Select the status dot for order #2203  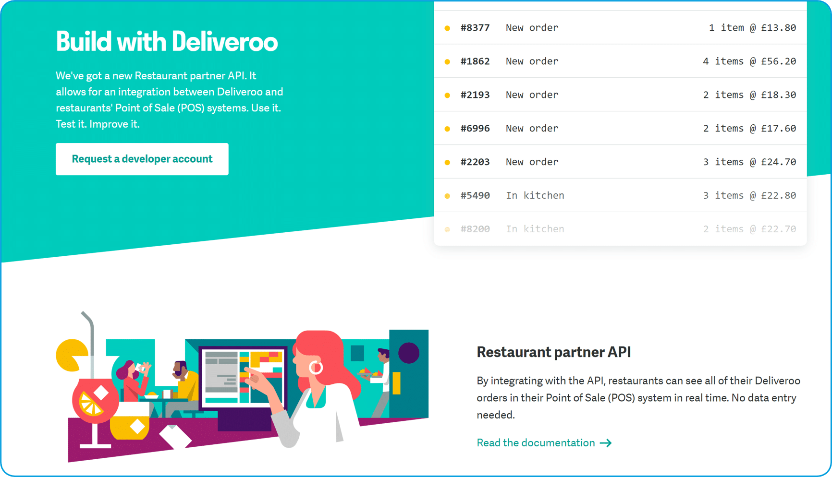click(x=447, y=163)
